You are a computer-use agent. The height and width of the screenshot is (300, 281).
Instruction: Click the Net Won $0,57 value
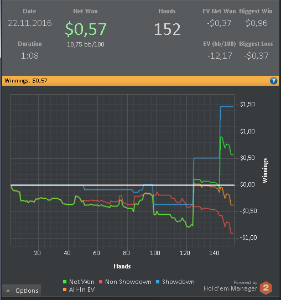[86, 29]
